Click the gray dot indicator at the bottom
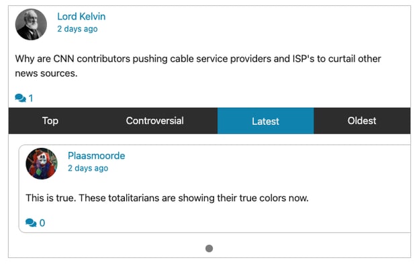Viewport: 419px width, 264px height. point(209,249)
